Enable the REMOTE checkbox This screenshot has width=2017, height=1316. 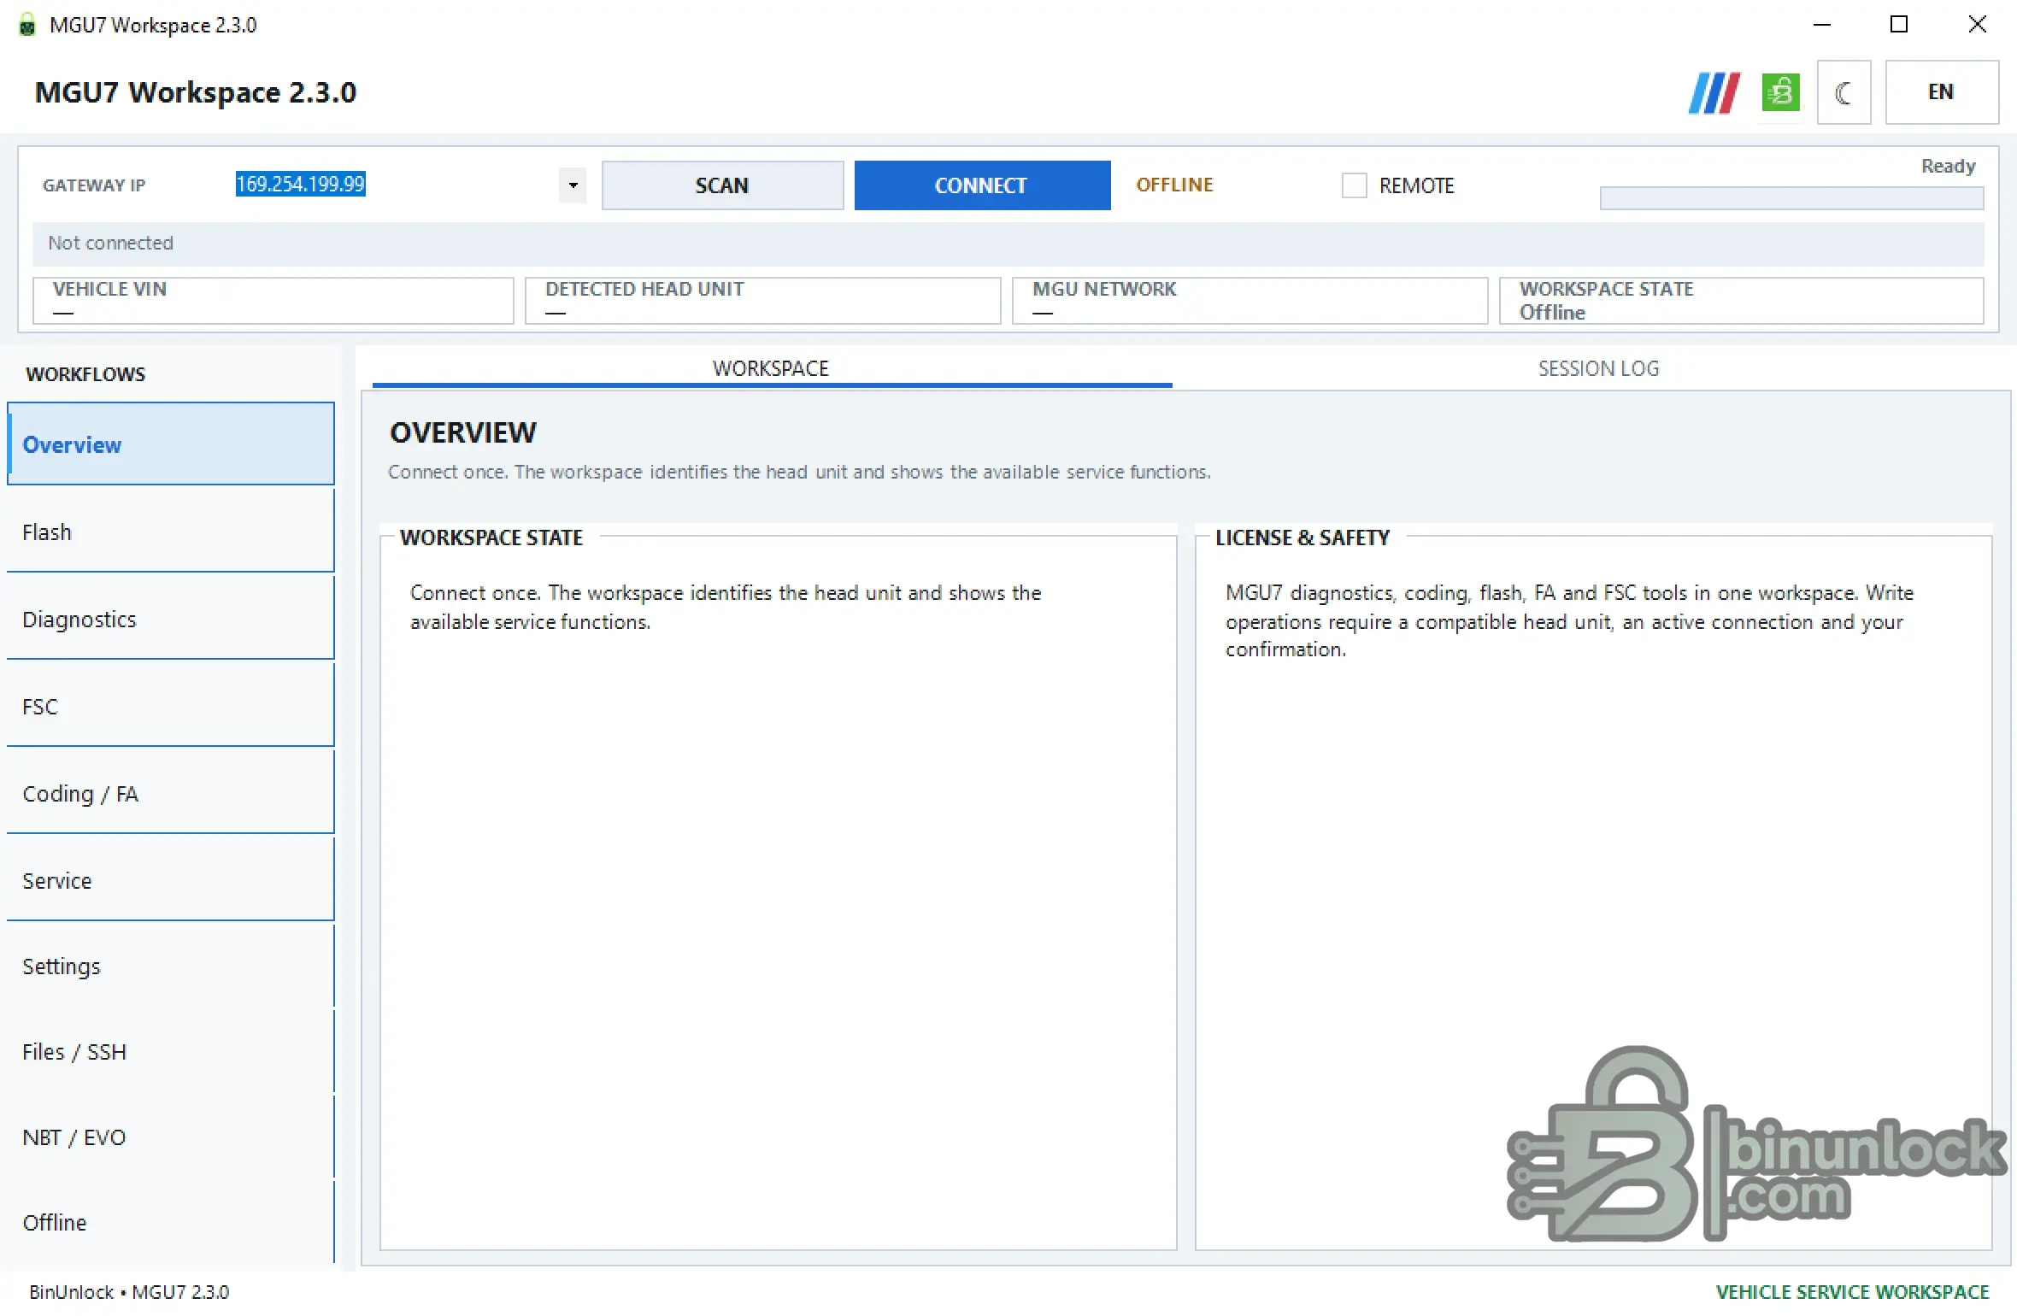point(1354,185)
